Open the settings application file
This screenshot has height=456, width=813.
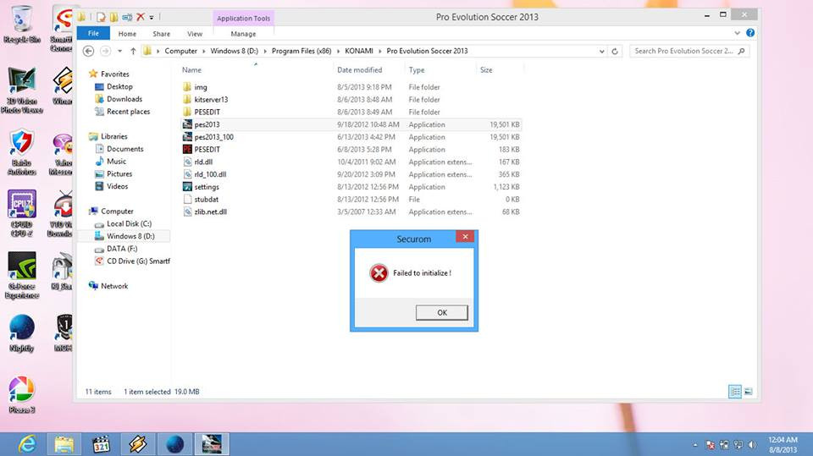(207, 187)
